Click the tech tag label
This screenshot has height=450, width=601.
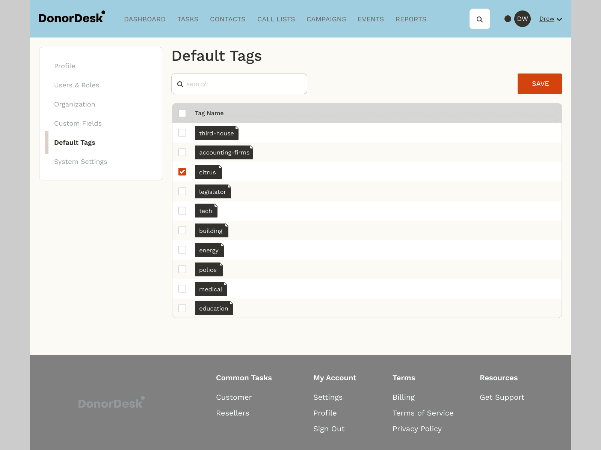[206, 211]
